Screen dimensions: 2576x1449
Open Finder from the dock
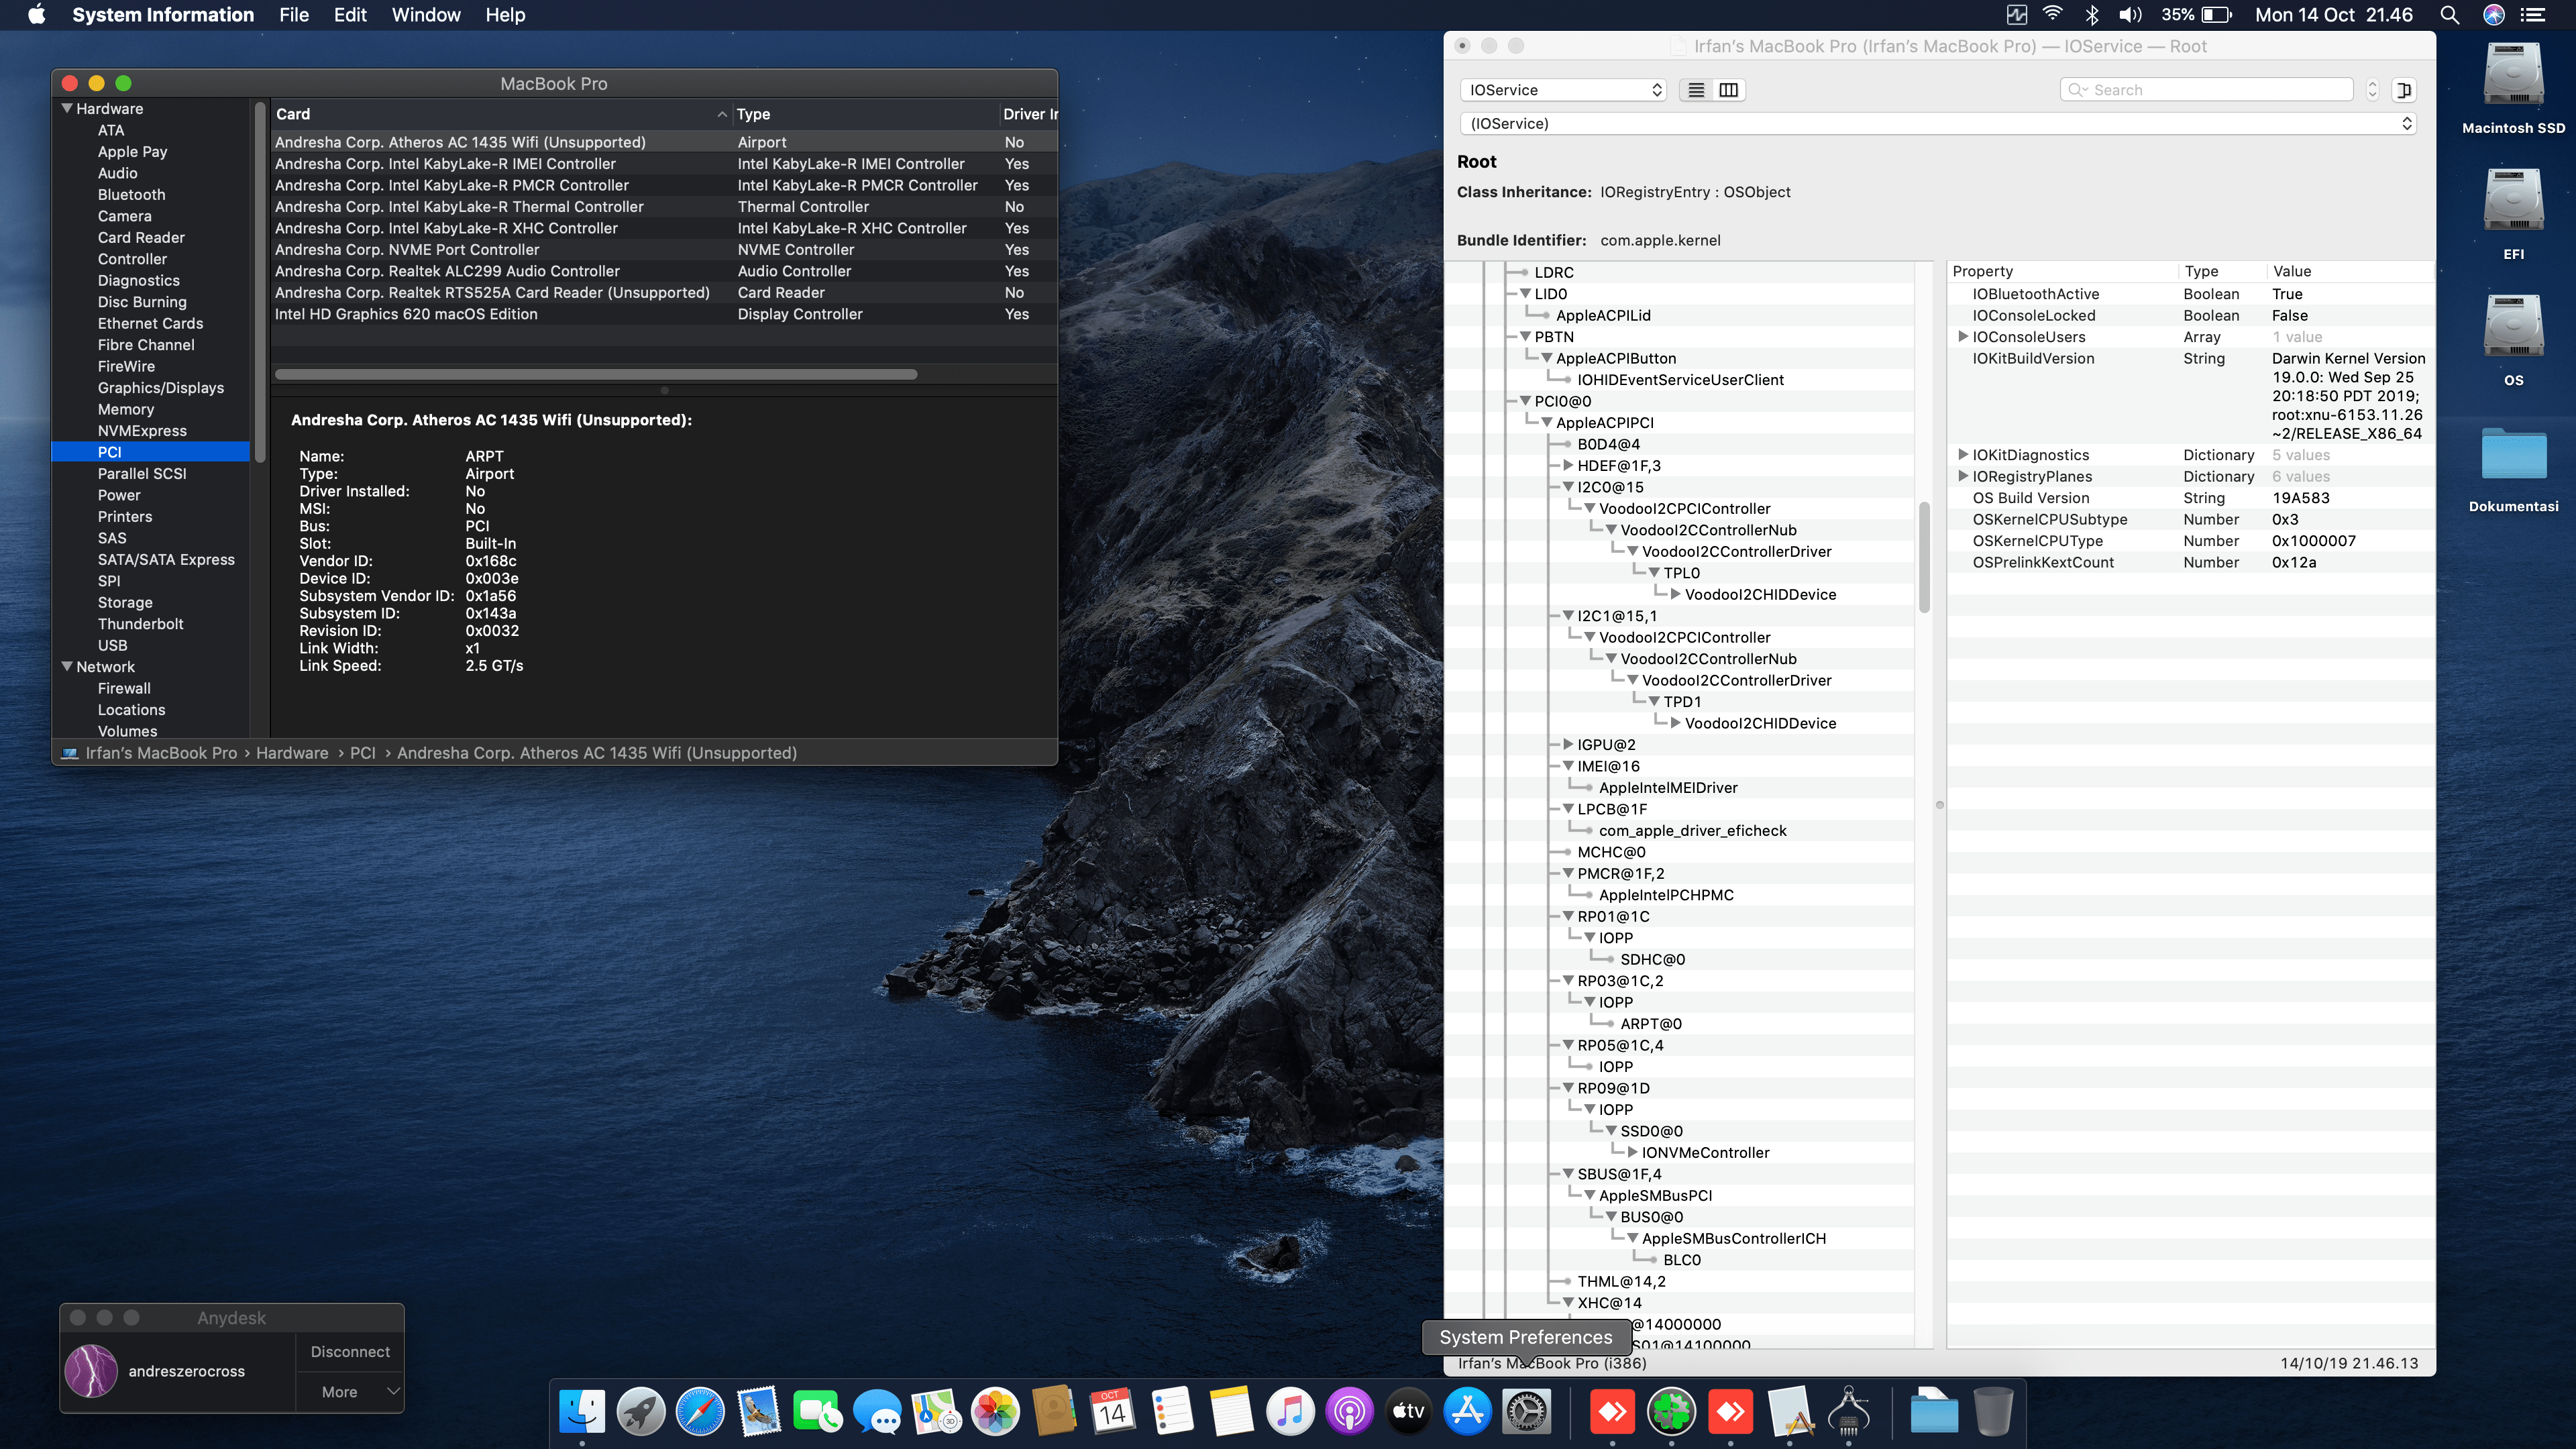click(x=582, y=1412)
